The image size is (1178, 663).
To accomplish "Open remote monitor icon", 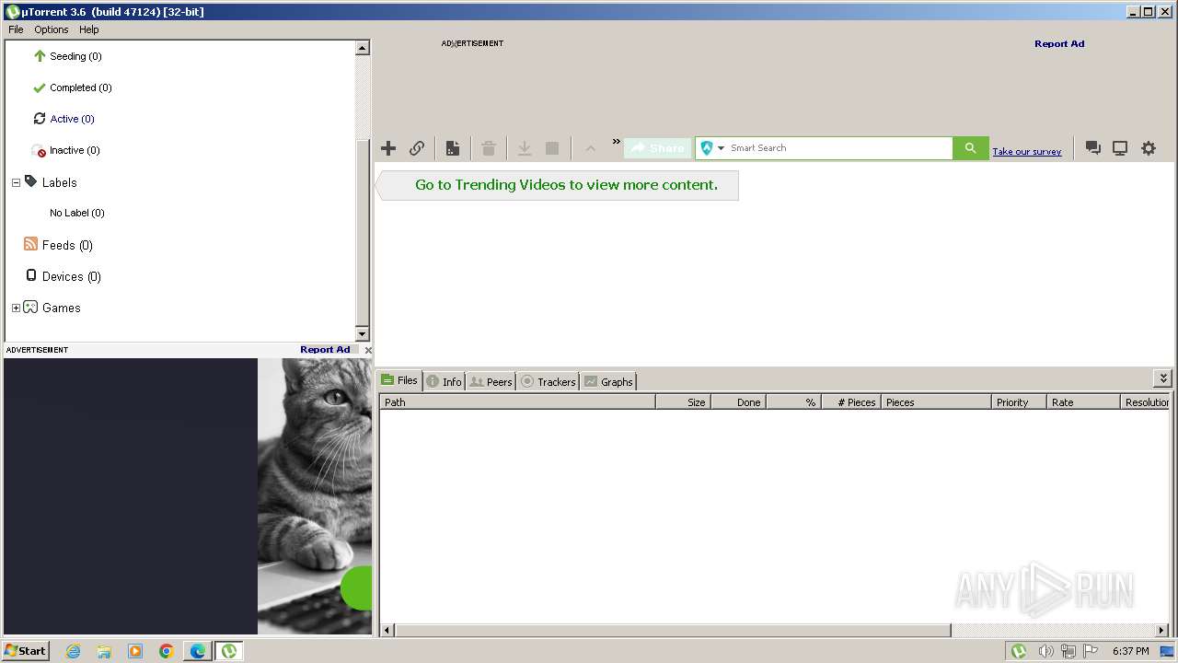I will pyautogui.click(x=1120, y=148).
